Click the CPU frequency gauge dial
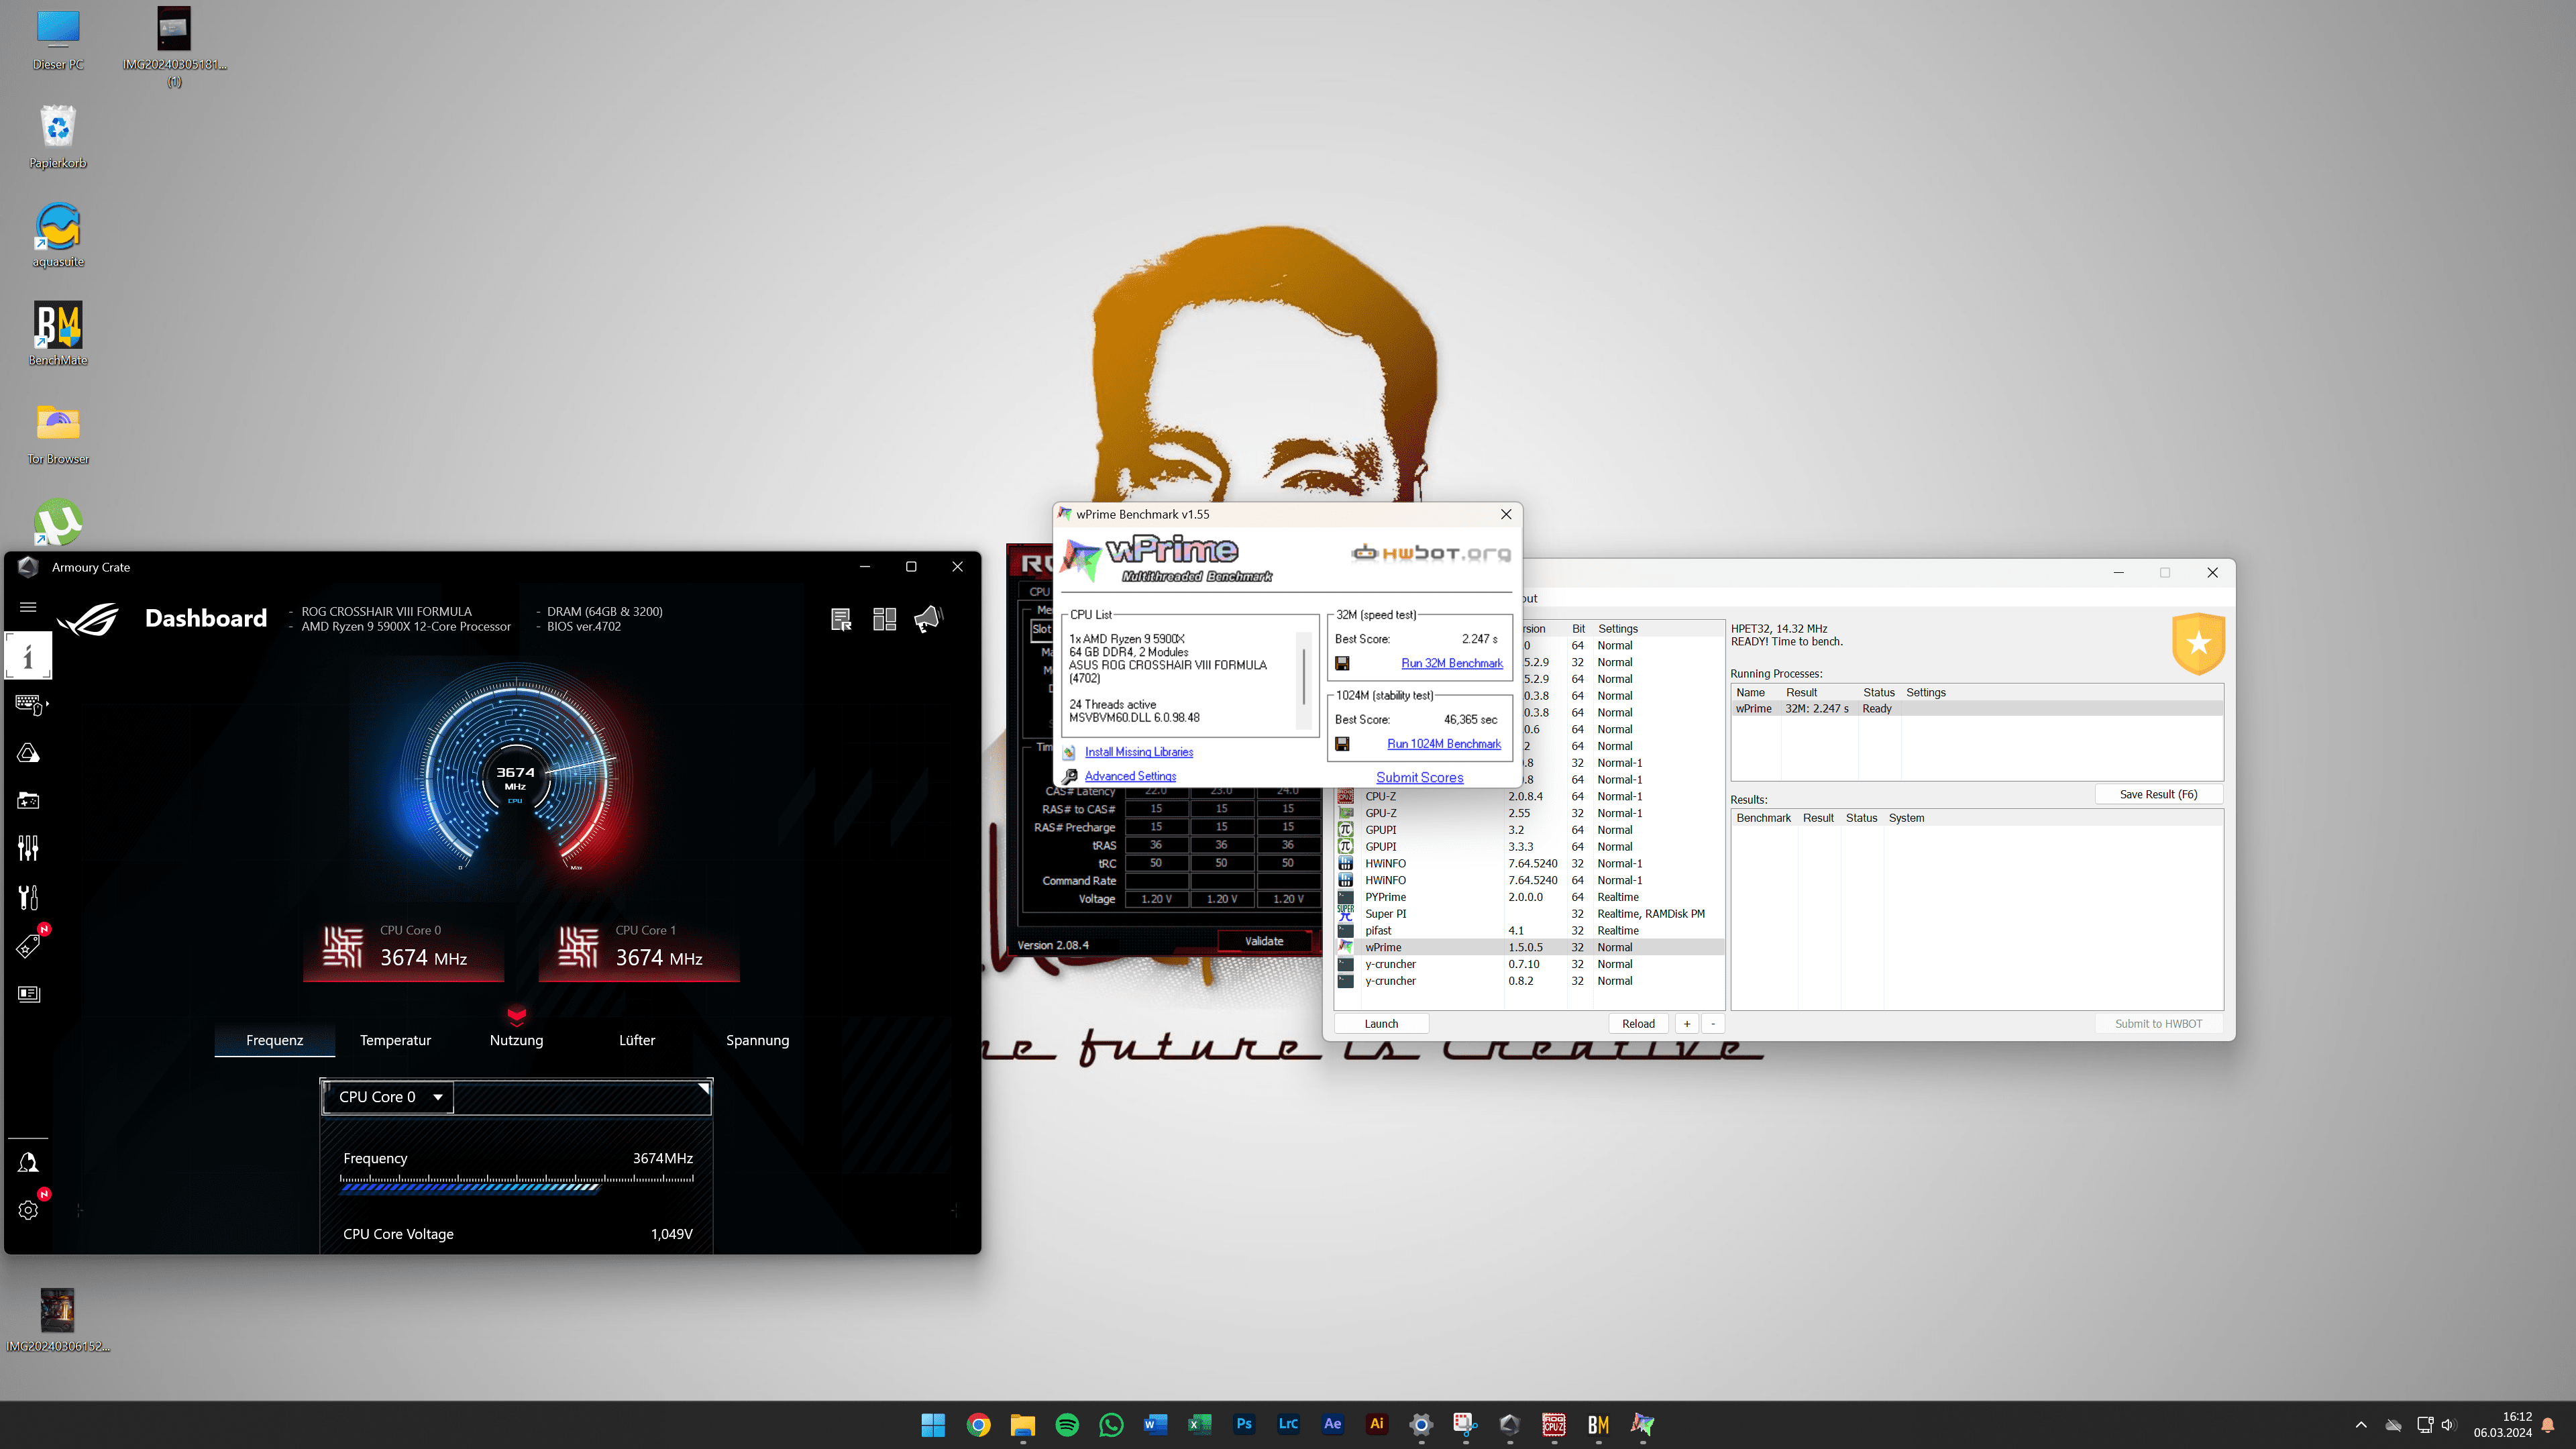 [x=516, y=772]
